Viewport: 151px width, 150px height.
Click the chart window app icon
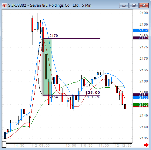(x=5, y=5)
